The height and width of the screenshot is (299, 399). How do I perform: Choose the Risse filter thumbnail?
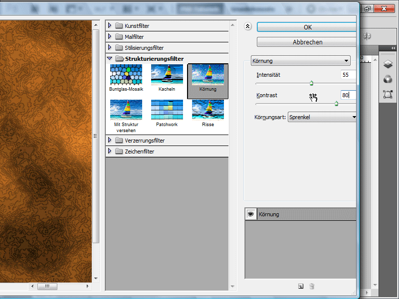pos(208,110)
